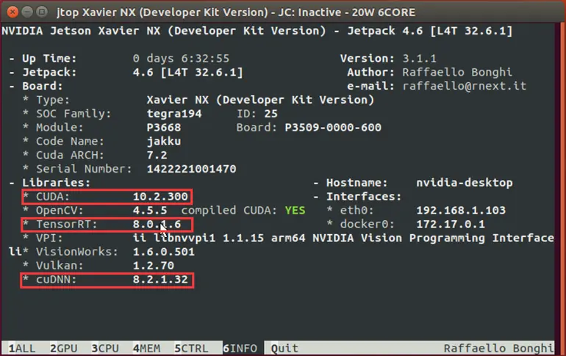Image resolution: width=566 pixels, height=356 pixels.
Task: Click the eth0 address 192.168.1.103
Action: coord(461,210)
